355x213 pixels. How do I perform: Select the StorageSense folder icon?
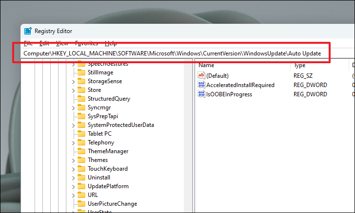[81, 81]
